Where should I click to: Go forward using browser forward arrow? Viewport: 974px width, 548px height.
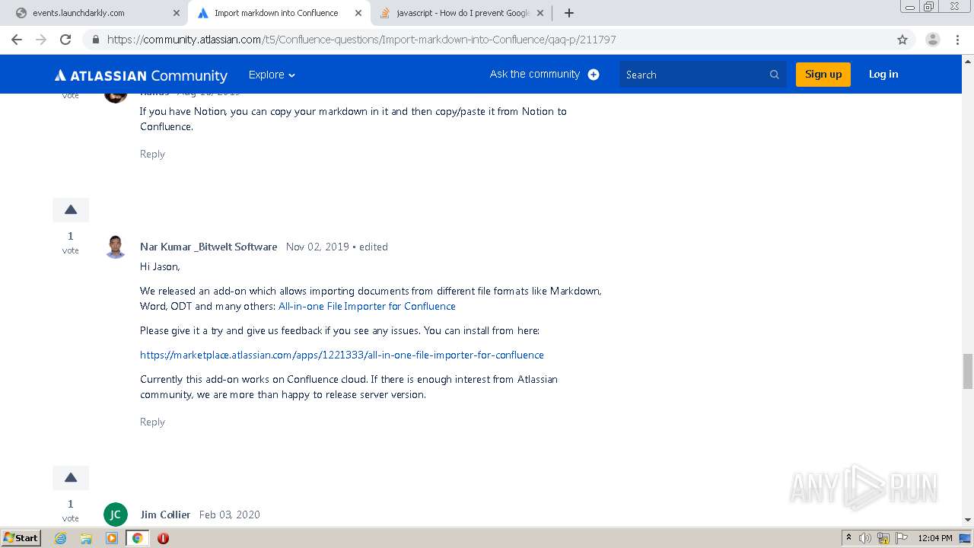tap(41, 40)
